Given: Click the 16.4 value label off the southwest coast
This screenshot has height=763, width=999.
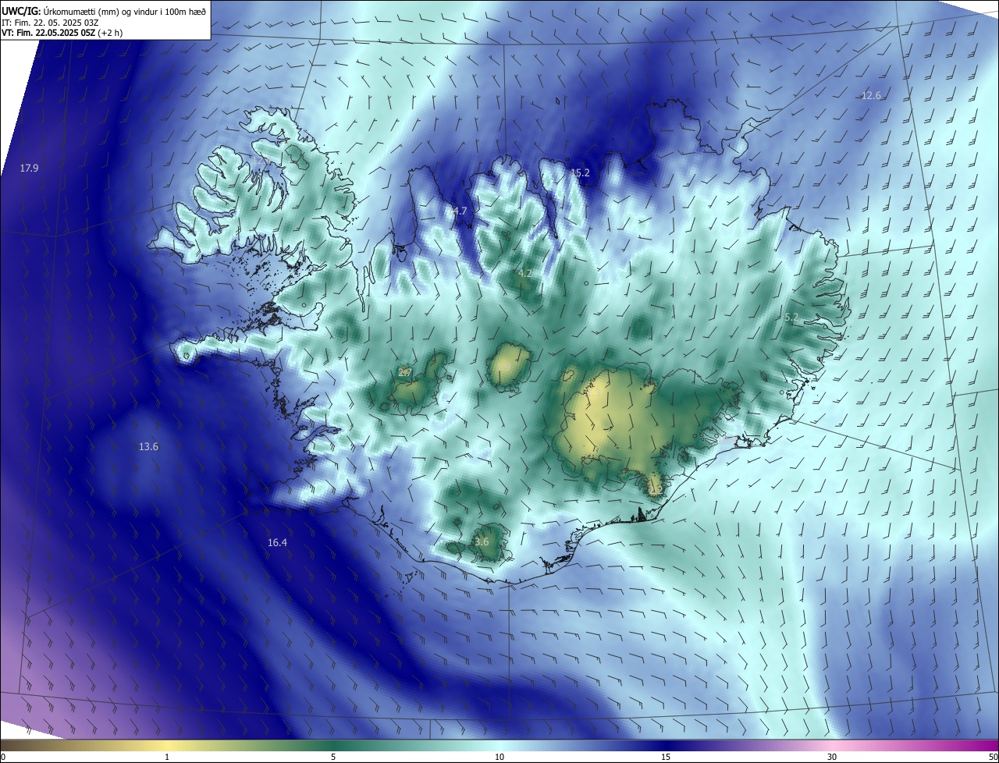Looking at the screenshot, I should [x=277, y=542].
